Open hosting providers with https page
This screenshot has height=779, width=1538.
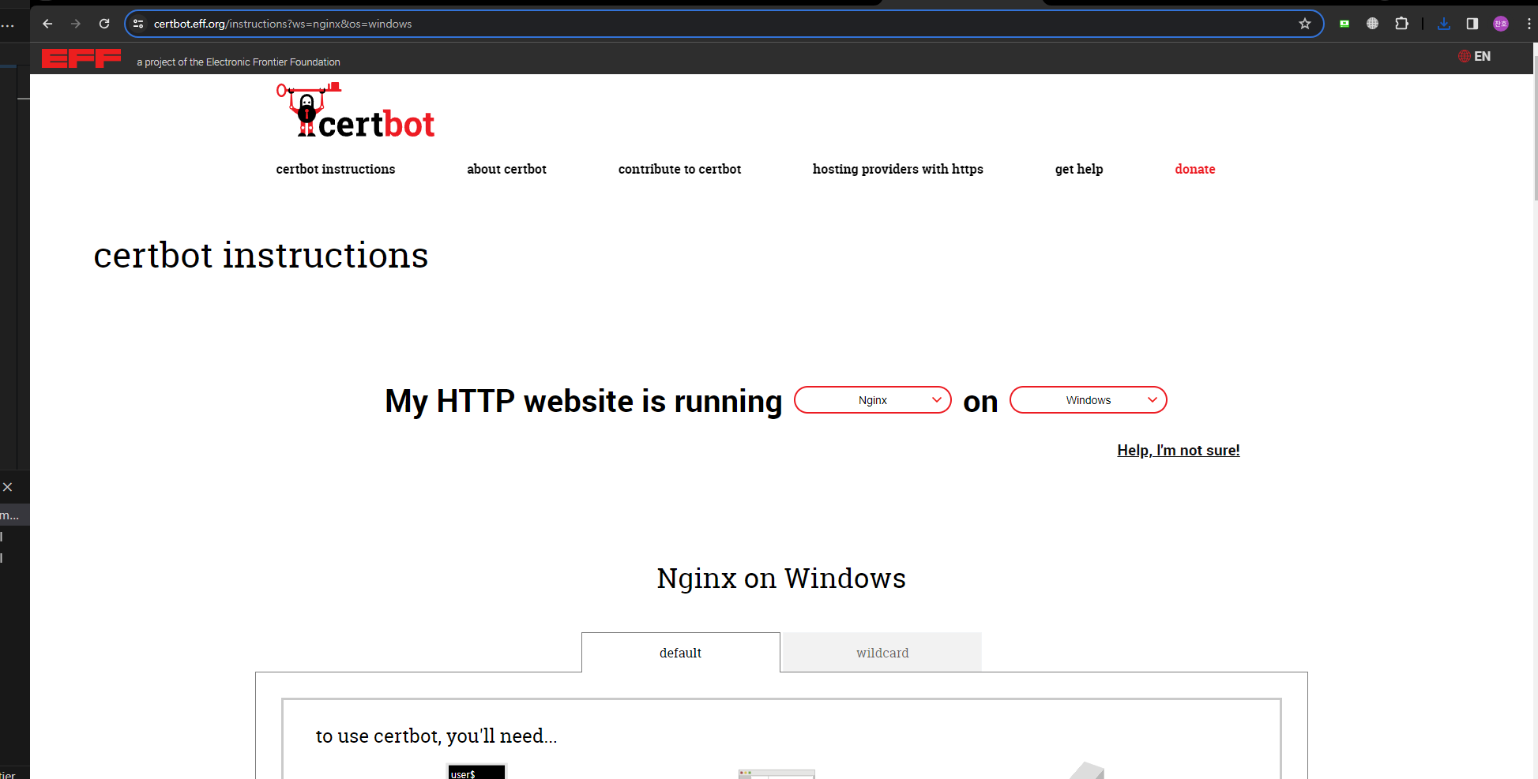click(x=897, y=169)
